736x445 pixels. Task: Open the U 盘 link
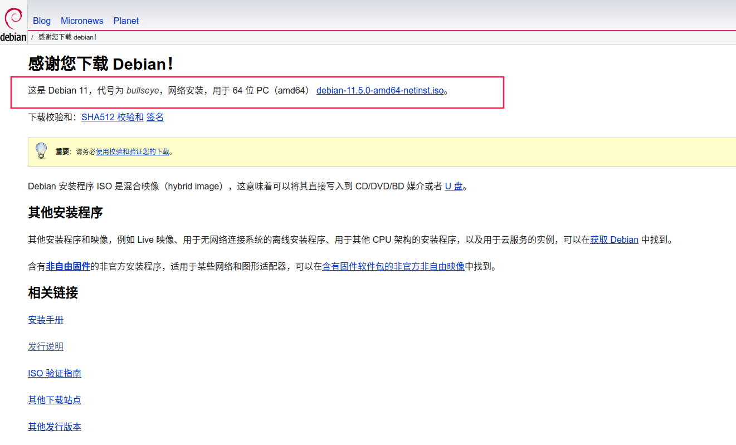[454, 186]
